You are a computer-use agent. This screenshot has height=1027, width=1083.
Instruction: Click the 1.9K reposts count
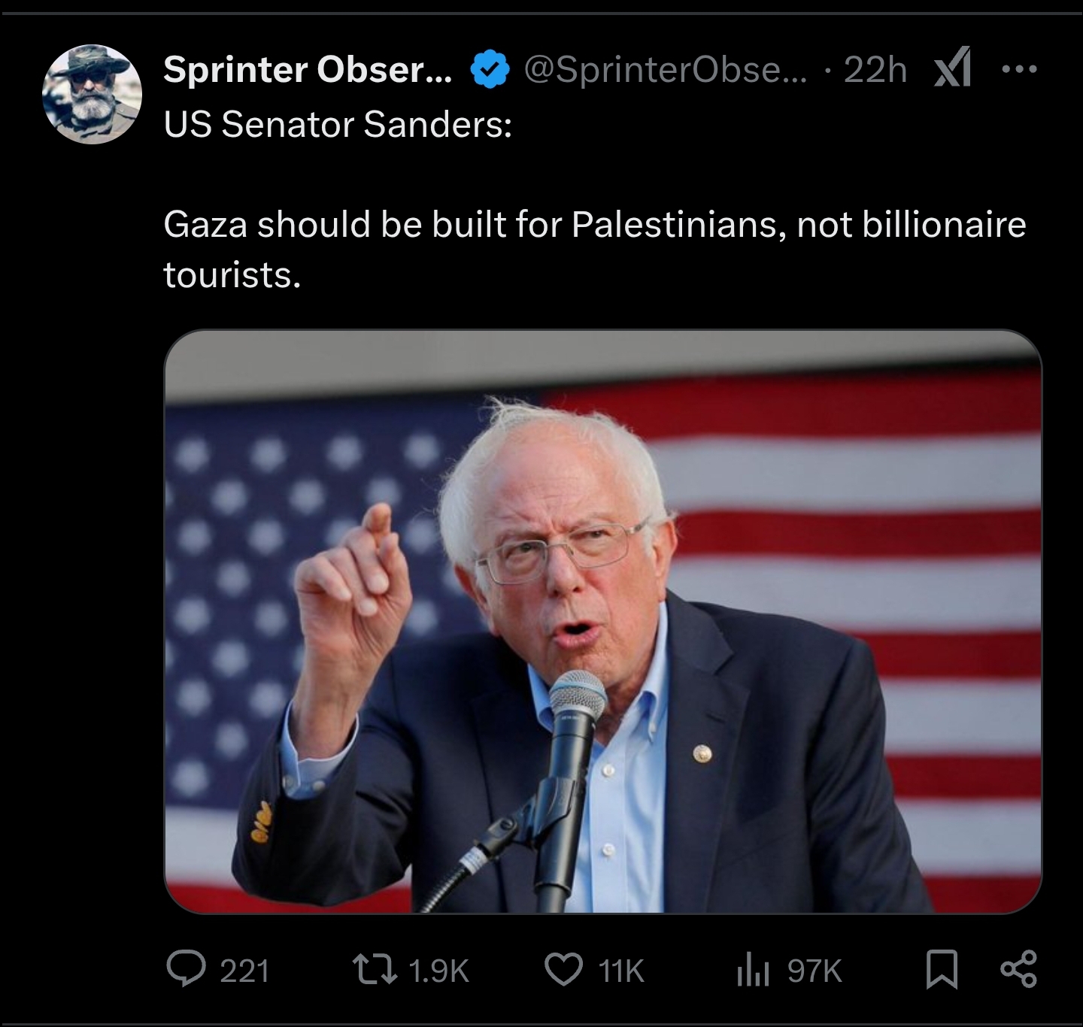(x=439, y=971)
